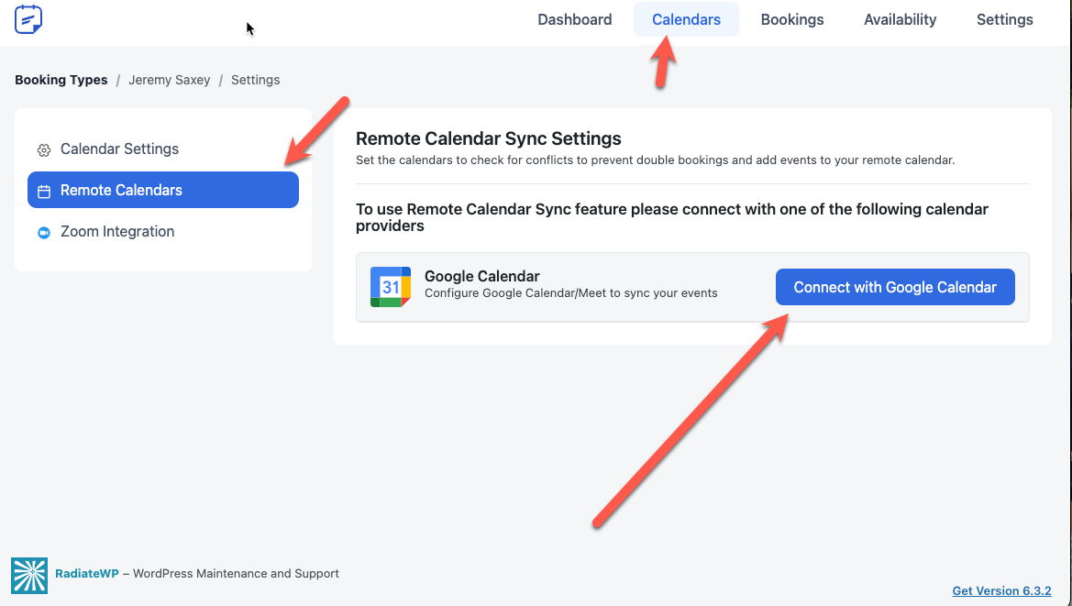Click the Remote Calendar Sync Settings heading

(x=488, y=138)
